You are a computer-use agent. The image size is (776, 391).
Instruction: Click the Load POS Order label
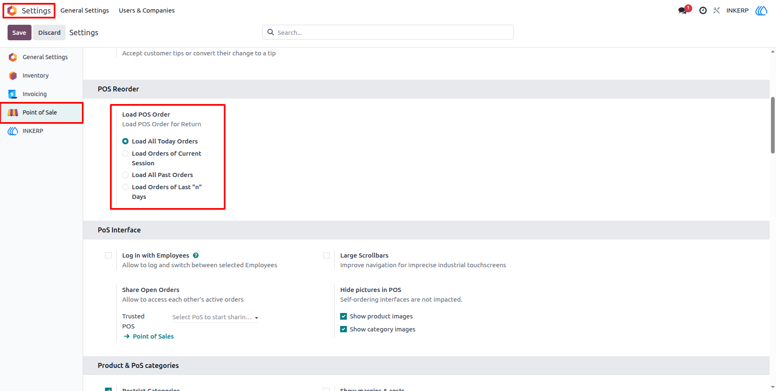pos(146,115)
